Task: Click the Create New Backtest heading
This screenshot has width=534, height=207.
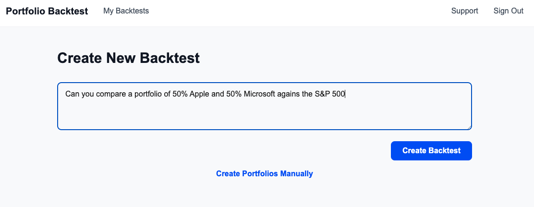Action: pos(128,59)
